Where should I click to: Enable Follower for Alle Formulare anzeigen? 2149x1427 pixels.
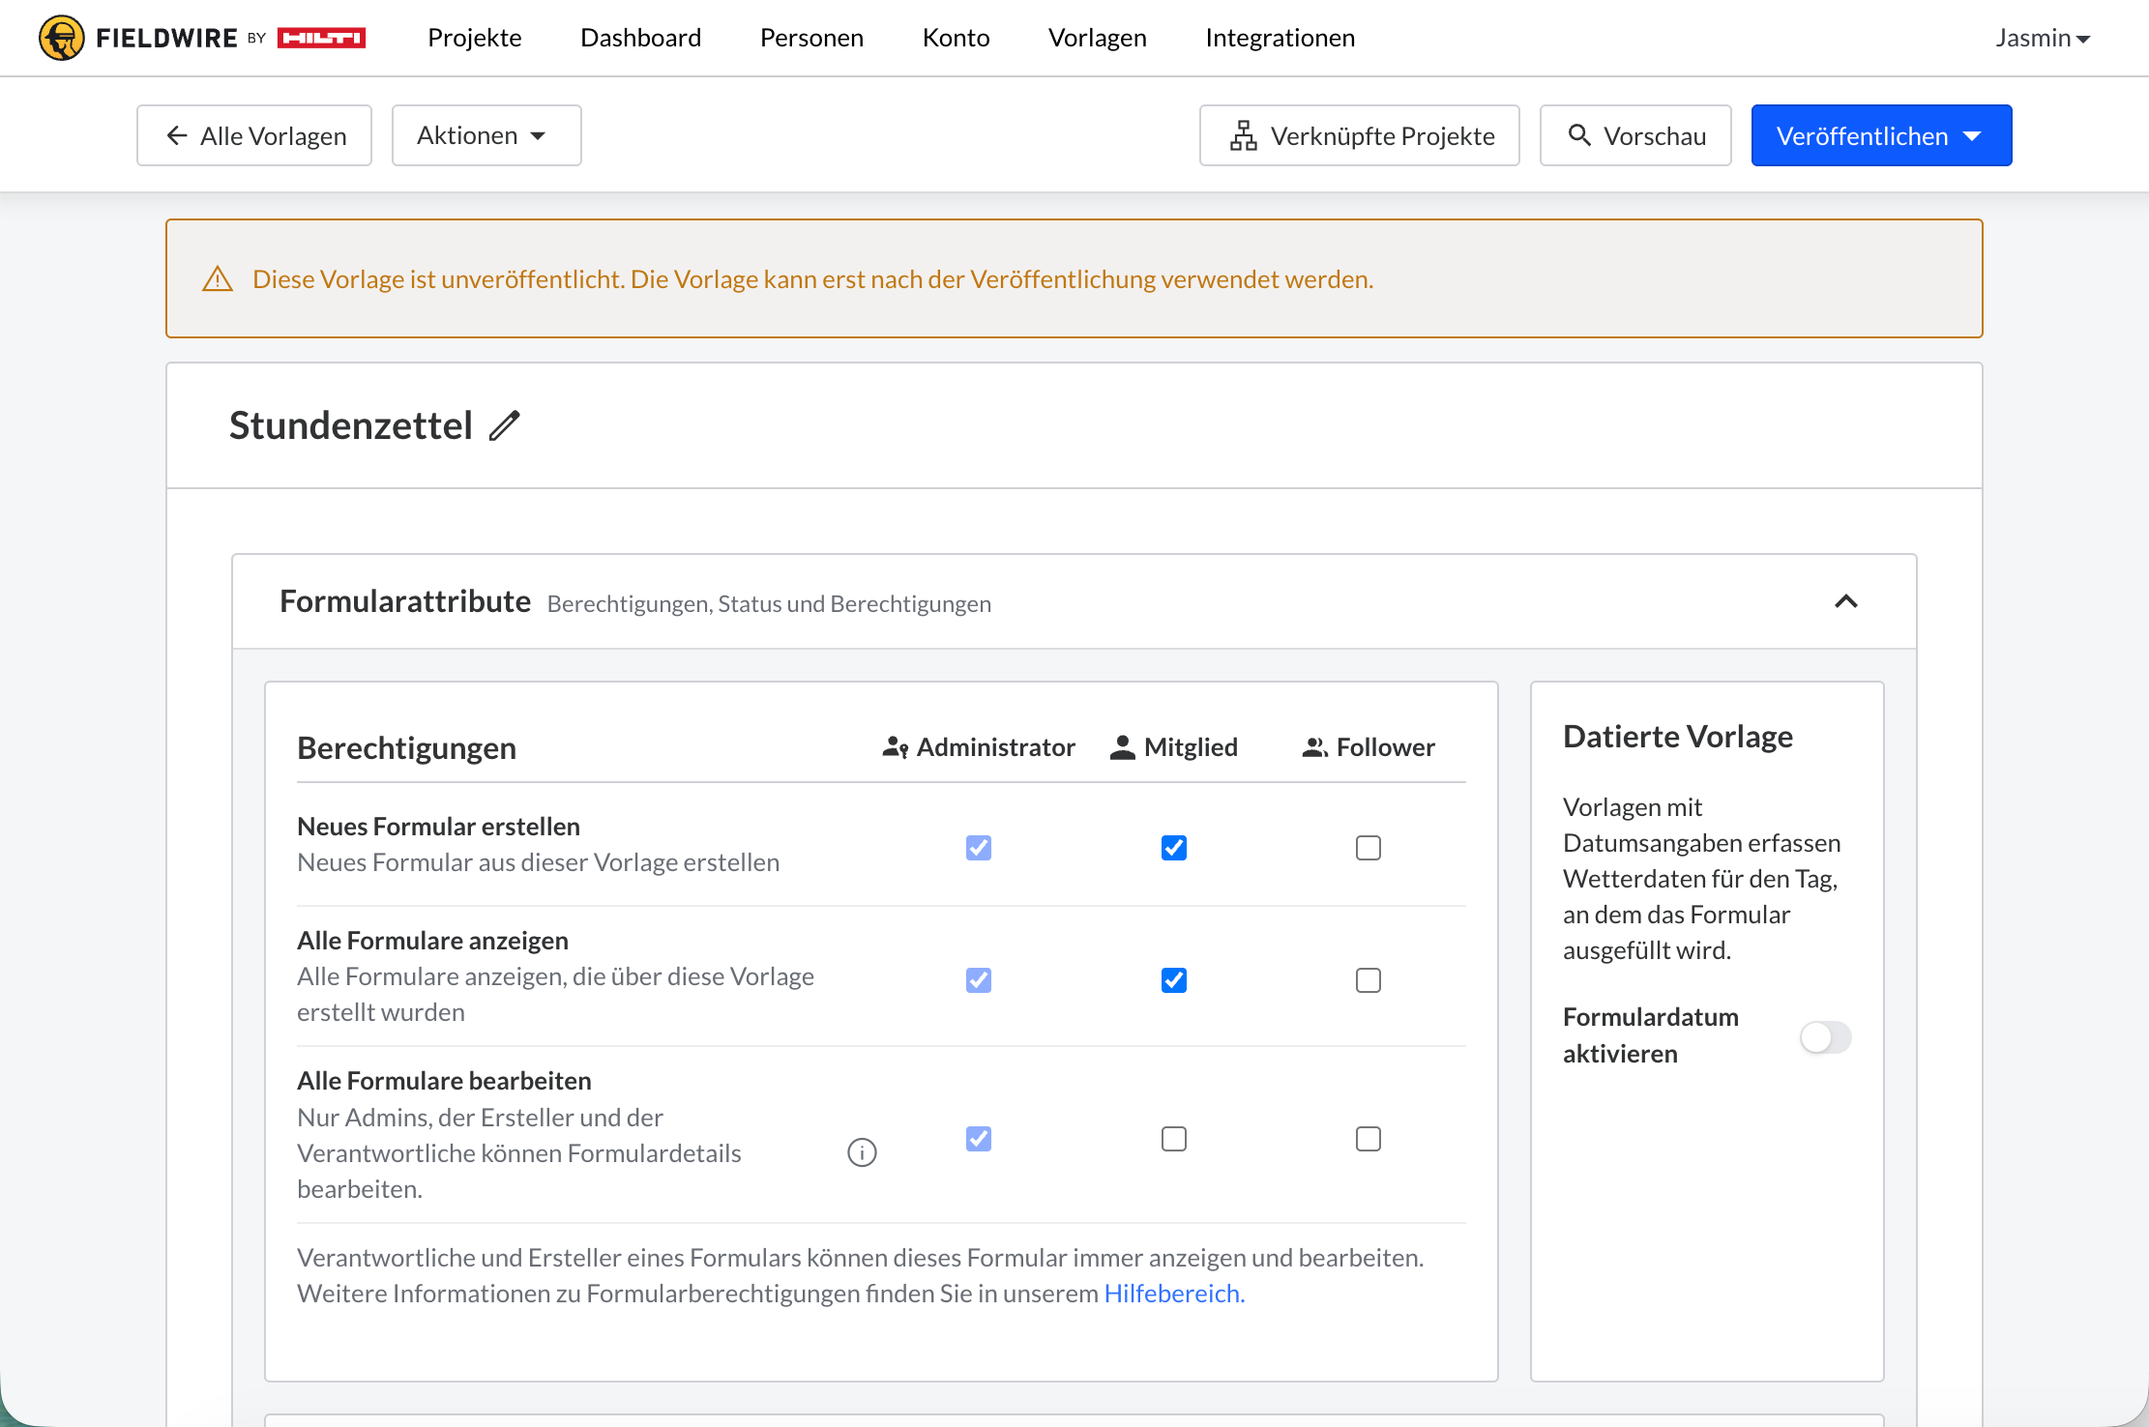[1368, 980]
